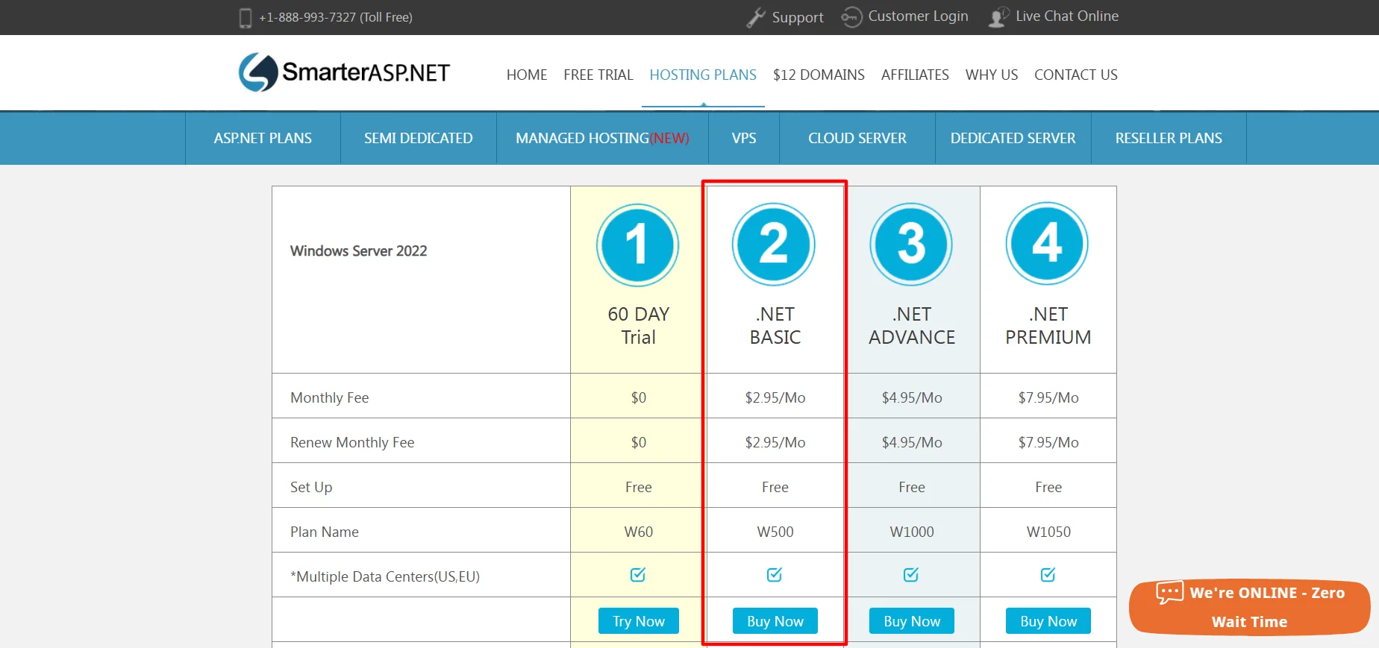Image resolution: width=1379 pixels, height=648 pixels.
Task: Click .NET Premium $7.95/Mo Monthly Fee cell
Action: (x=1048, y=397)
